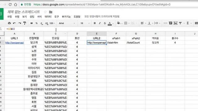The width and height of the screenshot is (198, 111).
Task: Toggle italic formatting
Action: click(100, 23)
